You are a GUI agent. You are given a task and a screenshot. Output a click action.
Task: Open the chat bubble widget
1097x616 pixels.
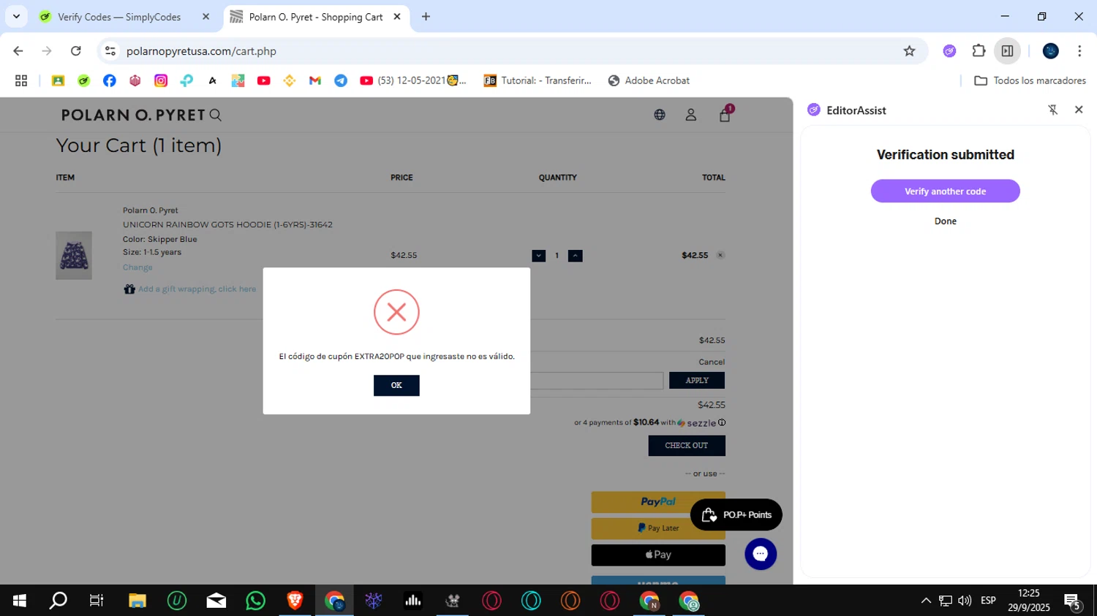click(x=761, y=554)
